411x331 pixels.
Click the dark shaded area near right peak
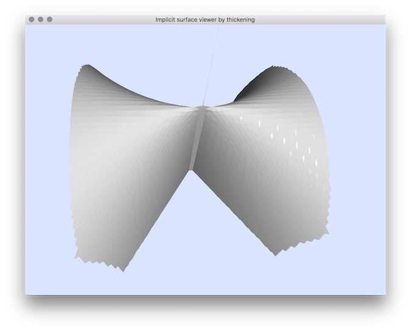[256, 91]
